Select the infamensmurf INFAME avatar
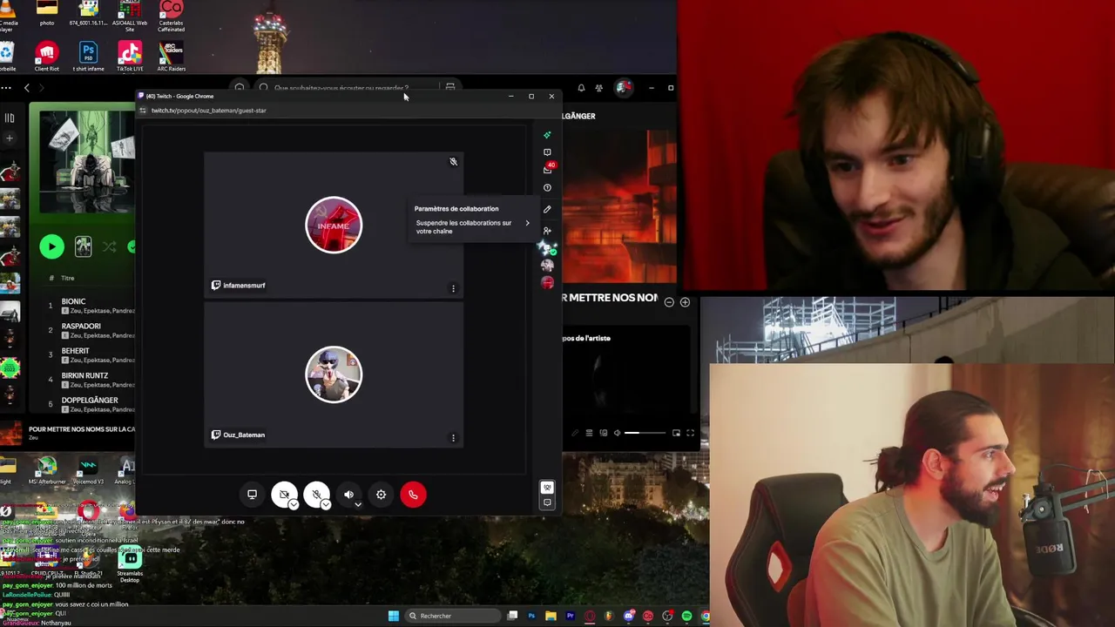The image size is (1115, 627). 334,226
